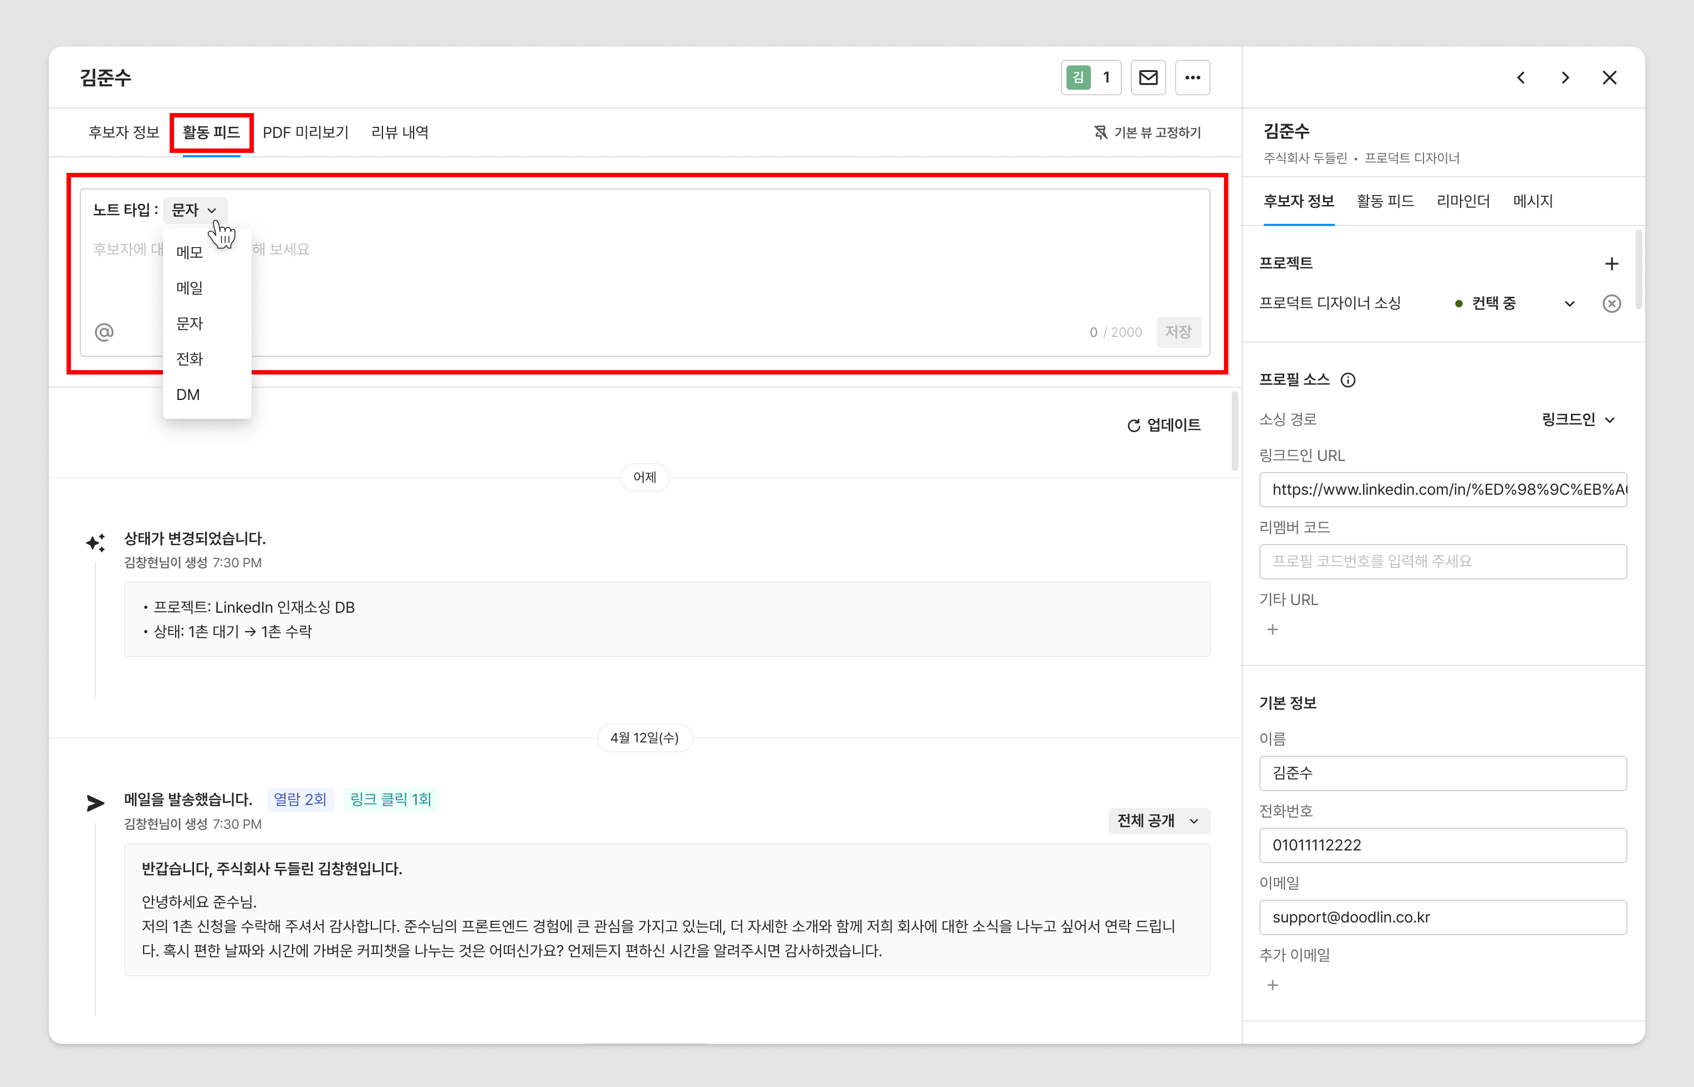Viewport: 1694px width, 1087px height.
Task: Go to previous candidate with left arrow
Action: tap(1521, 78)
